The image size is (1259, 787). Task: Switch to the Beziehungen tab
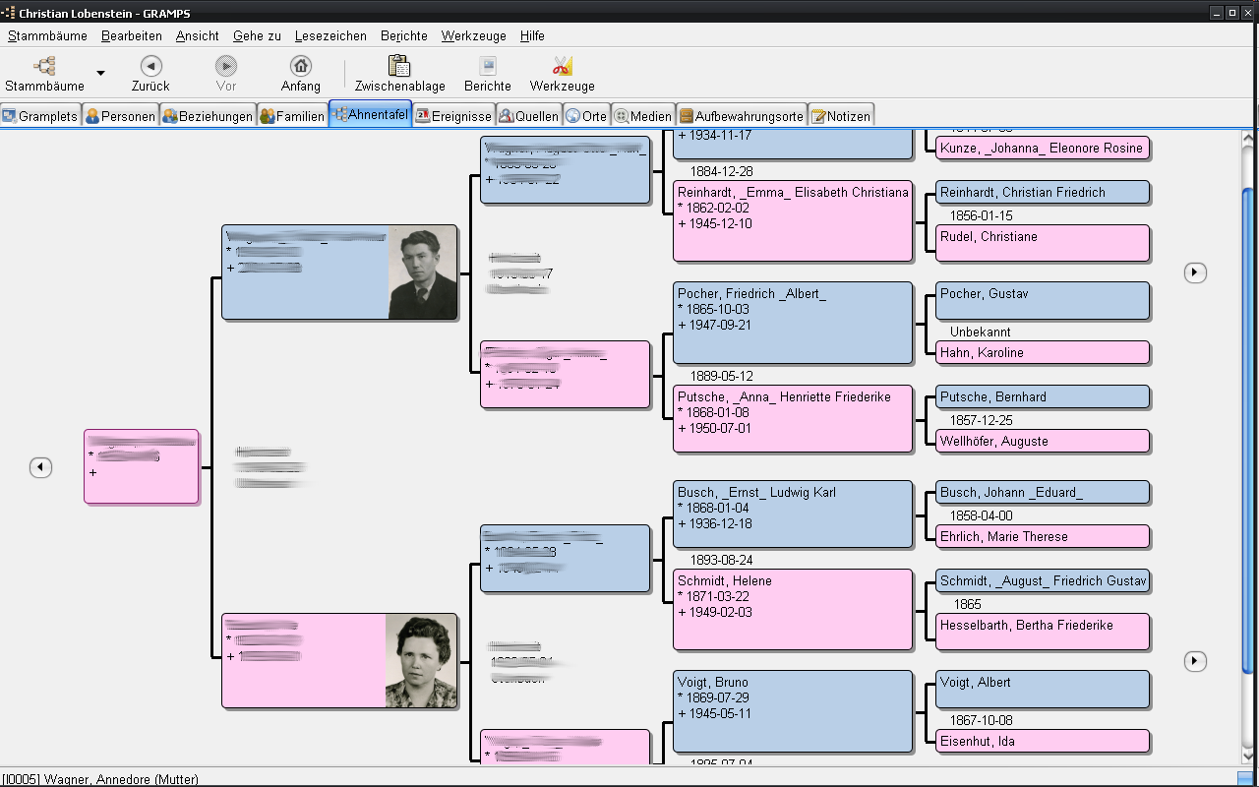(208, 116)
